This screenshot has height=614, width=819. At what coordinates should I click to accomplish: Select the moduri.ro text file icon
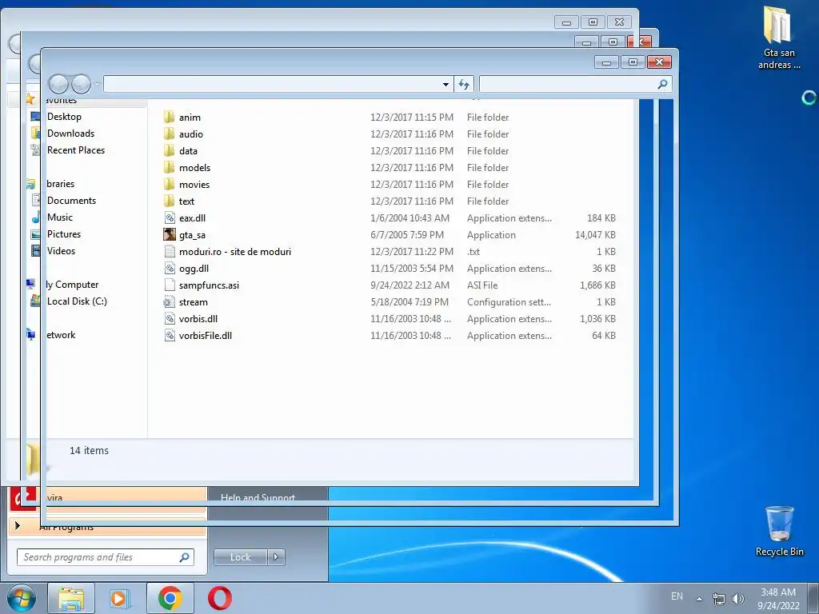(170, 251)
